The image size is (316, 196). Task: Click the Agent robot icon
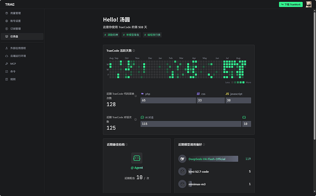click(137, 158)
